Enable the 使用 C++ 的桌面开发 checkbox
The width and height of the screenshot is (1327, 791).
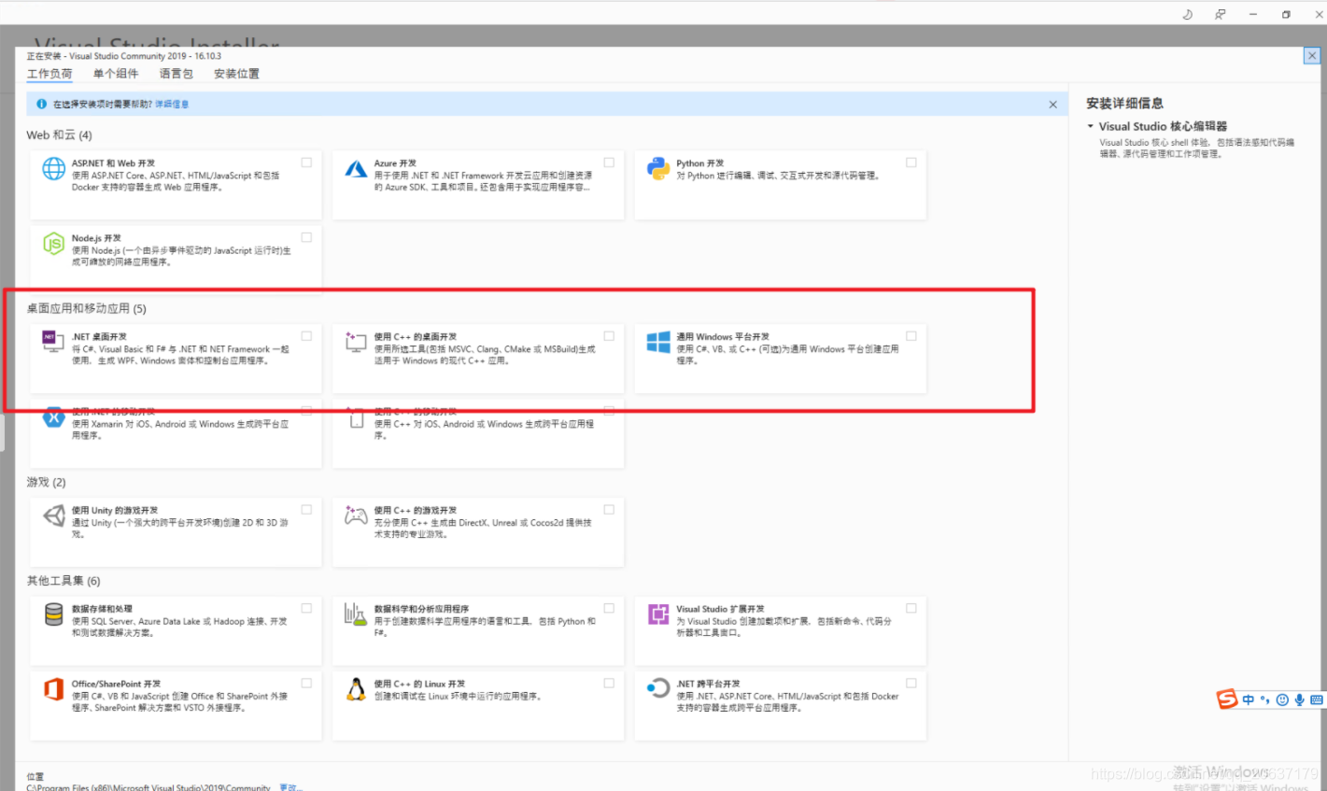click(x=609, y=336)
